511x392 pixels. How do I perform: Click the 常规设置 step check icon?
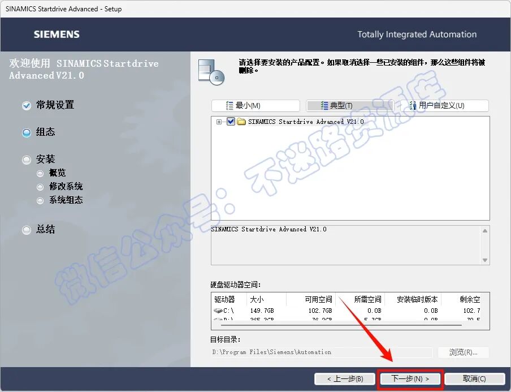click(x=27, y=106)
